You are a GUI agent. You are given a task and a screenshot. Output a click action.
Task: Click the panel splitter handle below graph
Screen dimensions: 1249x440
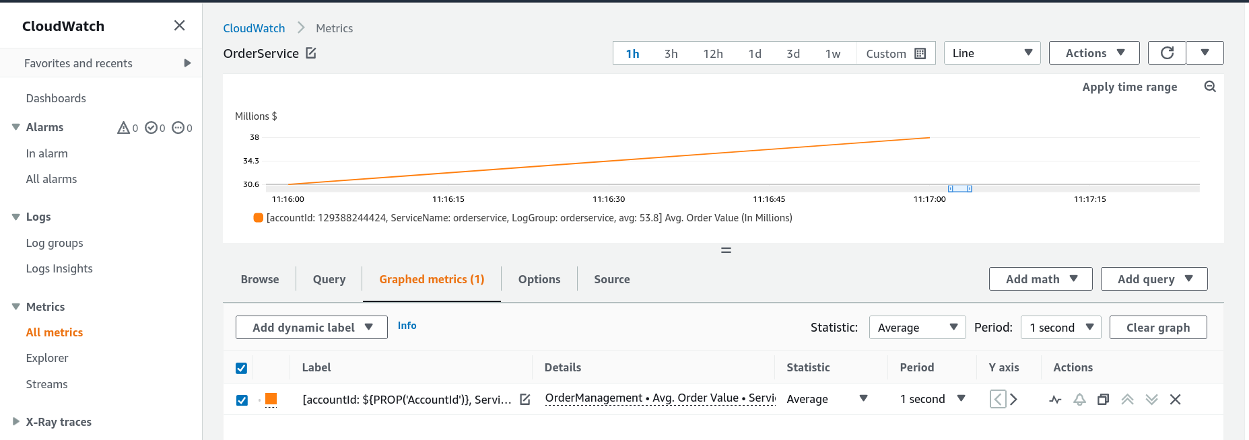click(x=726, y=250)
